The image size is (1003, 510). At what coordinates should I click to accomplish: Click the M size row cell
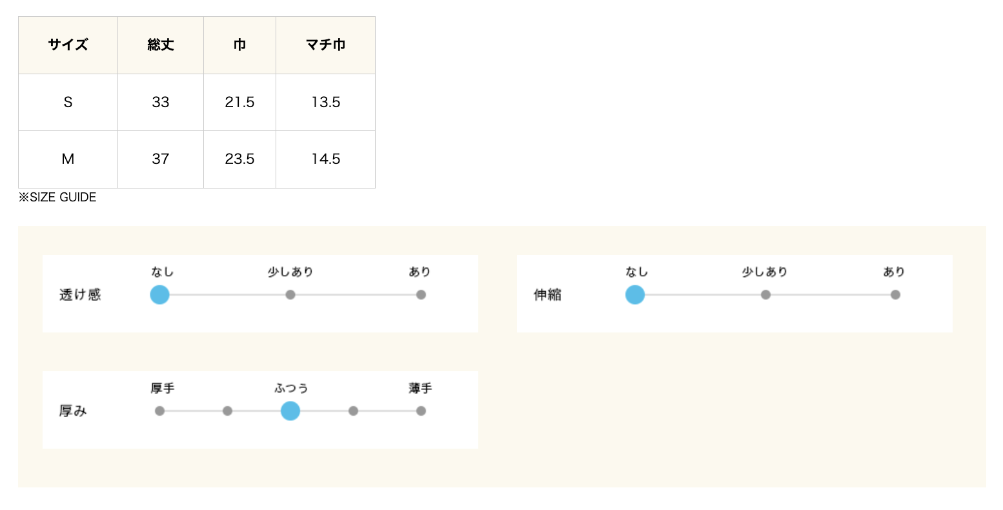(x=68, y=159)
